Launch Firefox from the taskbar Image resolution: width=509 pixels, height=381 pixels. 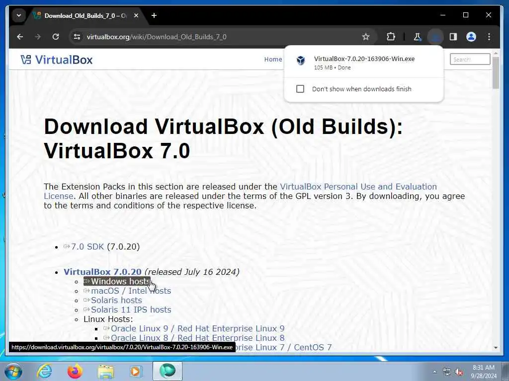click(x=75, y=371)
